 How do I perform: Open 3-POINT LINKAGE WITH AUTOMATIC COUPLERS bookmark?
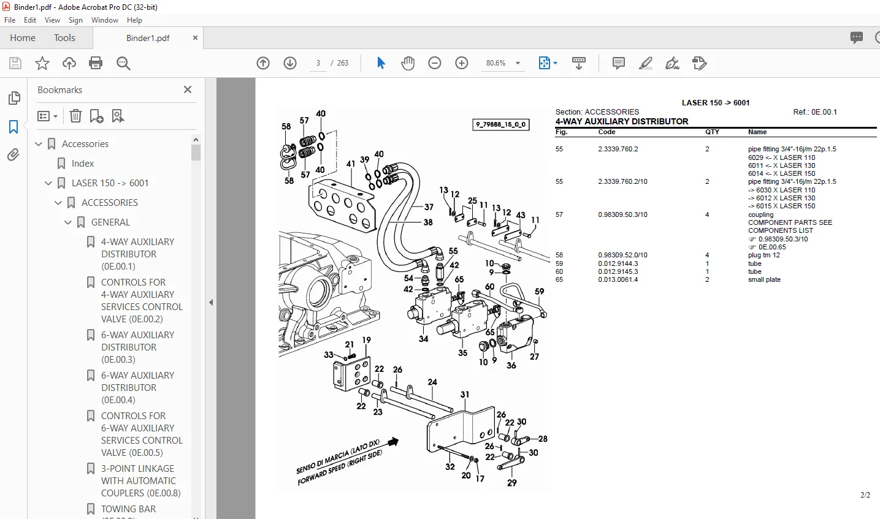tap(141, 481)
